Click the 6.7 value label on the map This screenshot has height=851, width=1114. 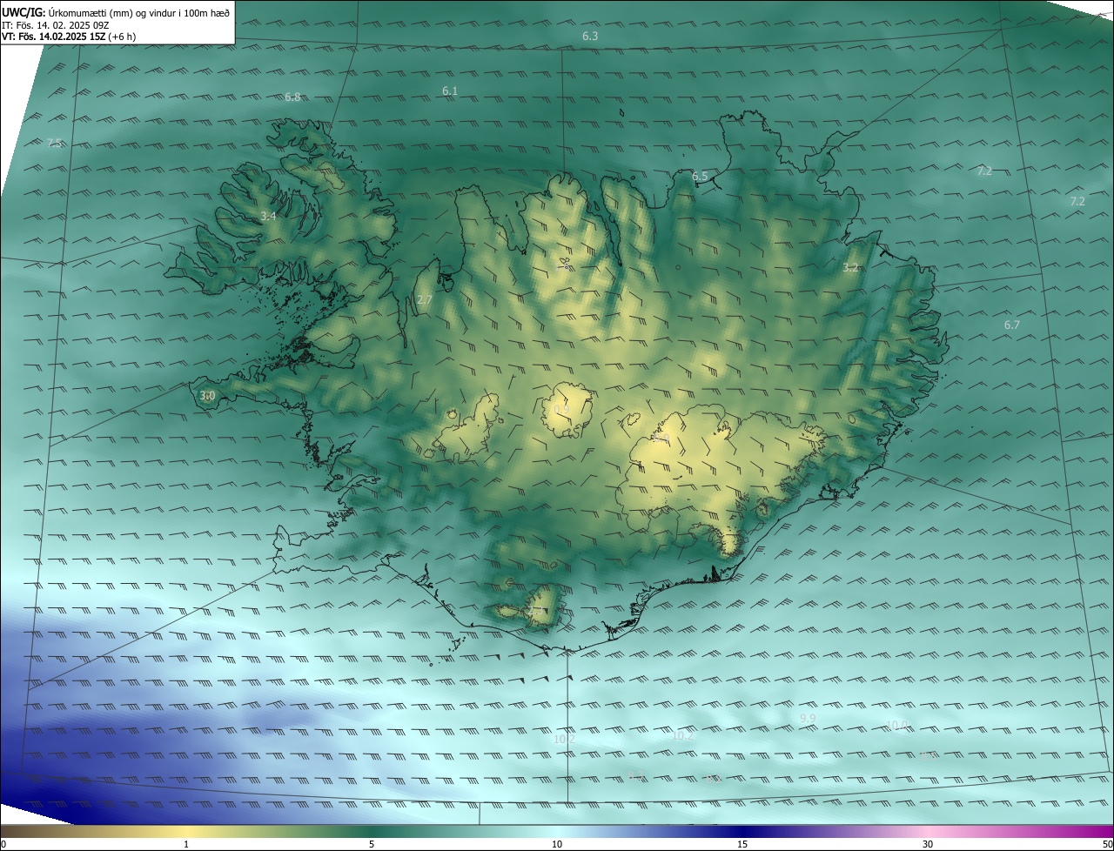(1011, 325)
